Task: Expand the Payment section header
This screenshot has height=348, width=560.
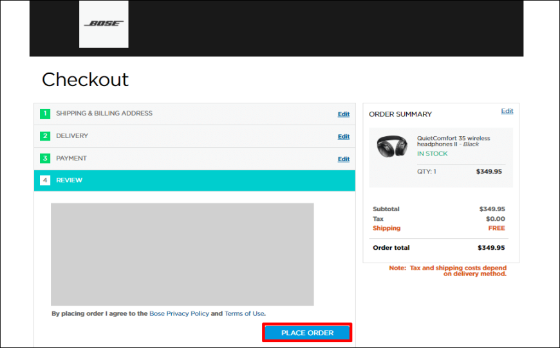Action: (x=194, y=159)
